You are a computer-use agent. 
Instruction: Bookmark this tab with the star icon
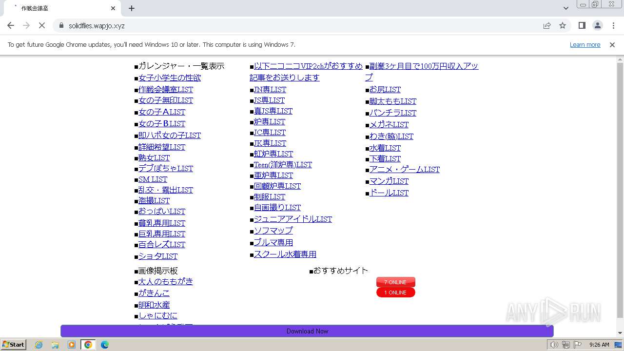563,25
